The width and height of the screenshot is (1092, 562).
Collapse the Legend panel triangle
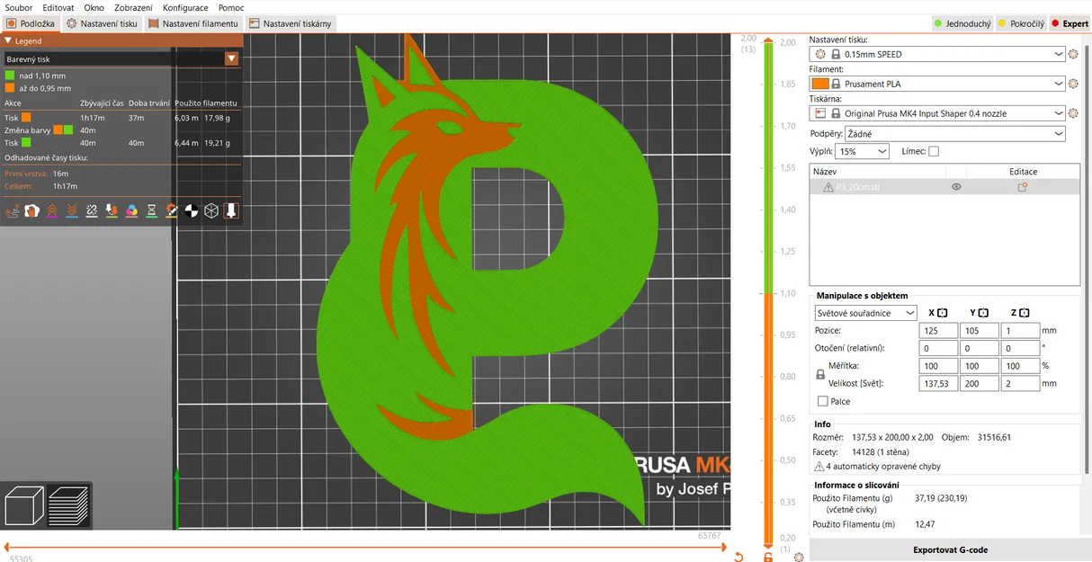pyautogui.click(x=8, y=40)
